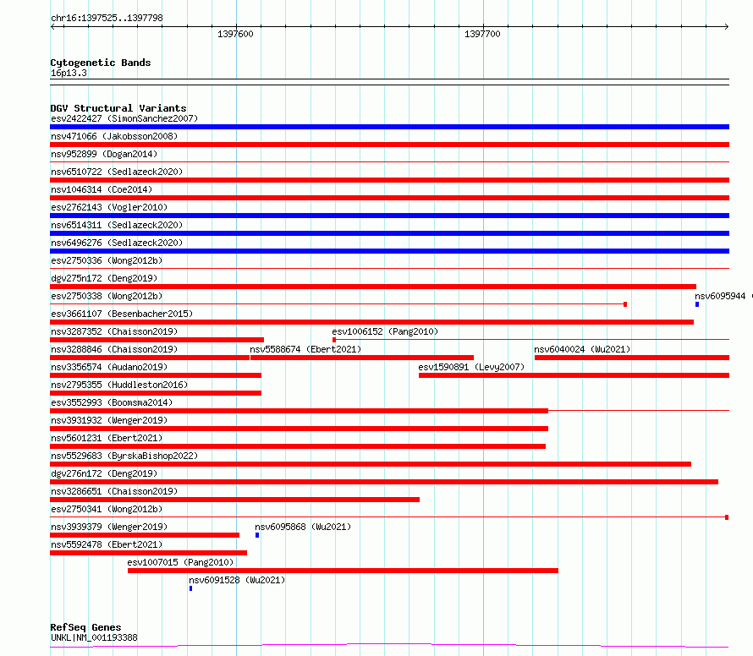Click the blue nsv6095868 marker square
This screenshot has height=656, width=753.
coord(257,535)
